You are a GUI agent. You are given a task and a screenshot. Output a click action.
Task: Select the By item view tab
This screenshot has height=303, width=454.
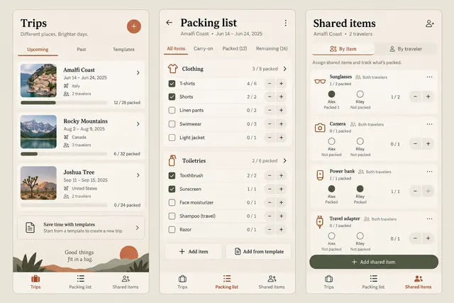click(343, 49)
